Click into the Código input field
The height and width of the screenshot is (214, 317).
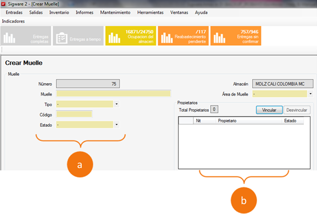[x=74, y=114]
